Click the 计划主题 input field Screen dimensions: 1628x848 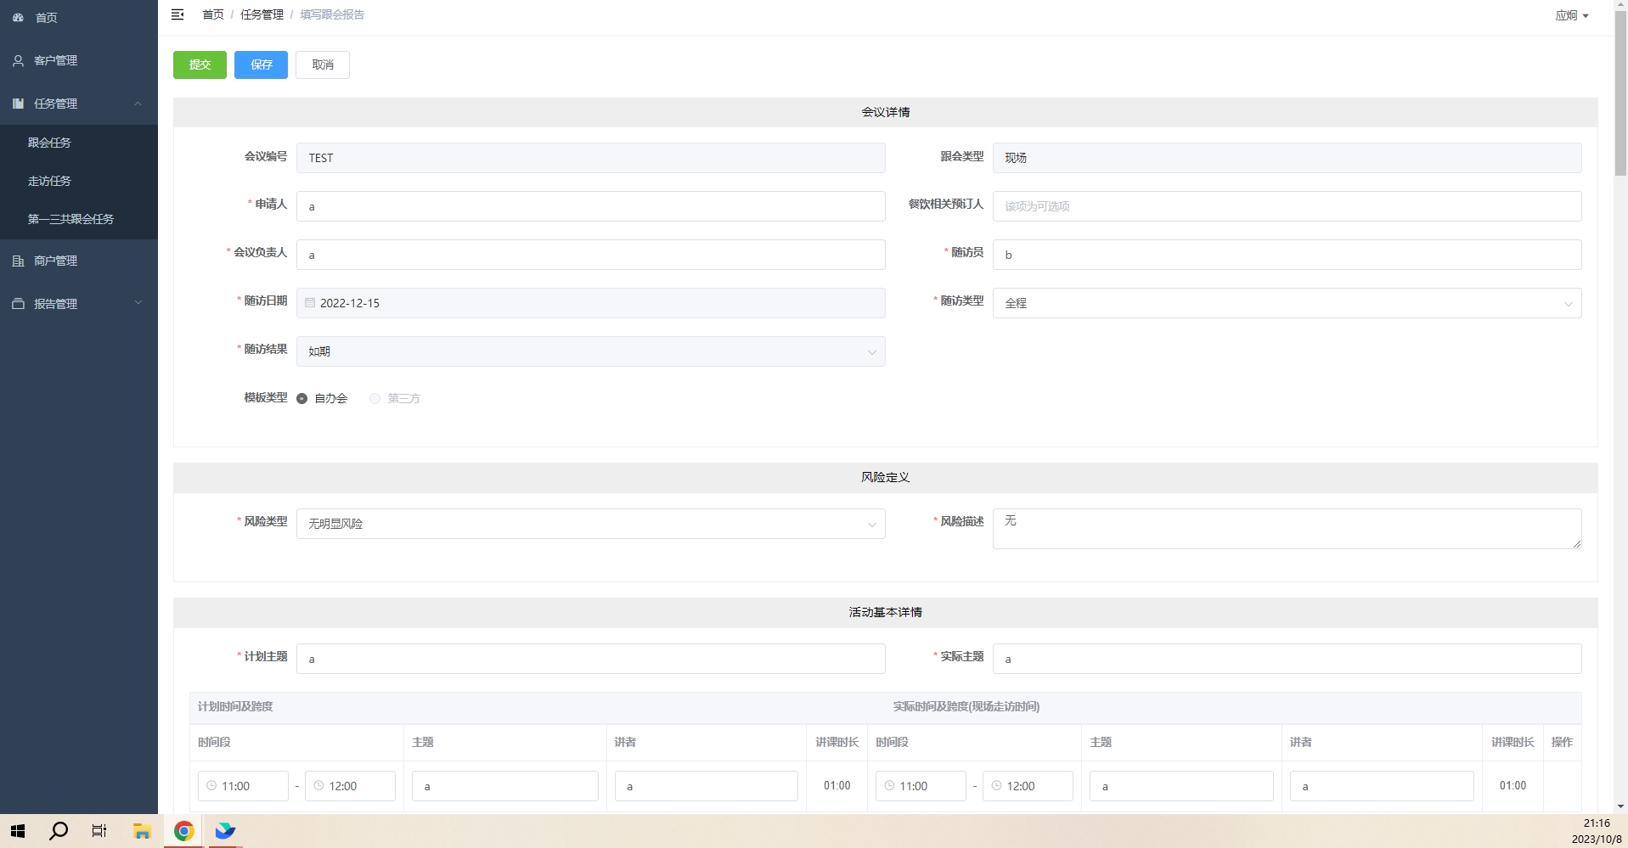point(590,659)
